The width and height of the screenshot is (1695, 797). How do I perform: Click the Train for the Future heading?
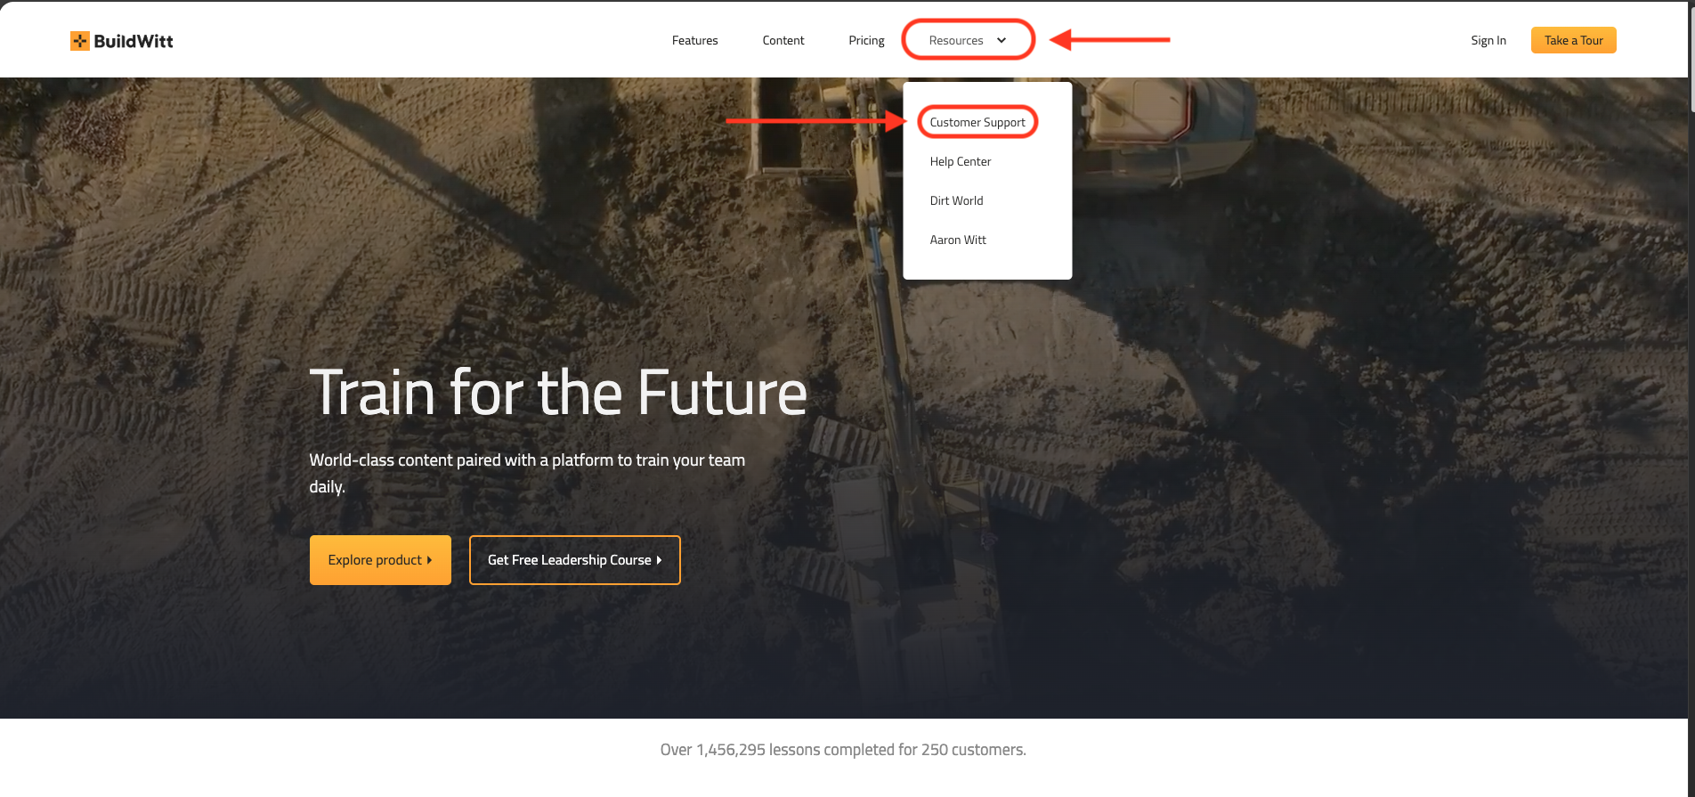click(557, 393)
